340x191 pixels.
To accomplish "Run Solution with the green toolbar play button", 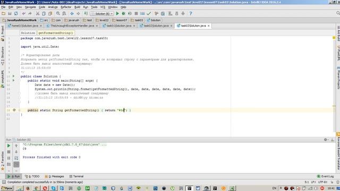I will click(117, 13).
